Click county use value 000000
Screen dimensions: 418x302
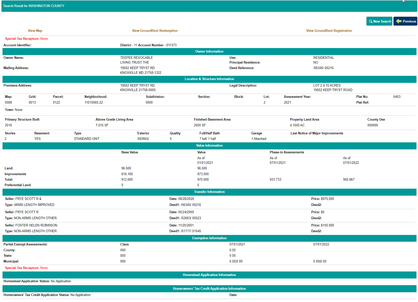coord(373,125)
